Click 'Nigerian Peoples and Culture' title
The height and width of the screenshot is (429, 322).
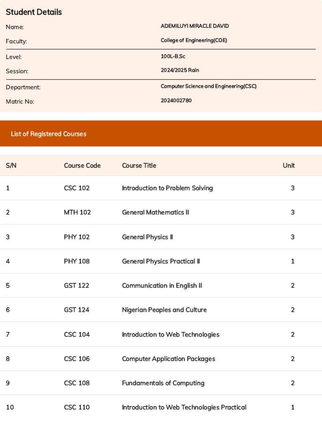[x=164, y=310]
